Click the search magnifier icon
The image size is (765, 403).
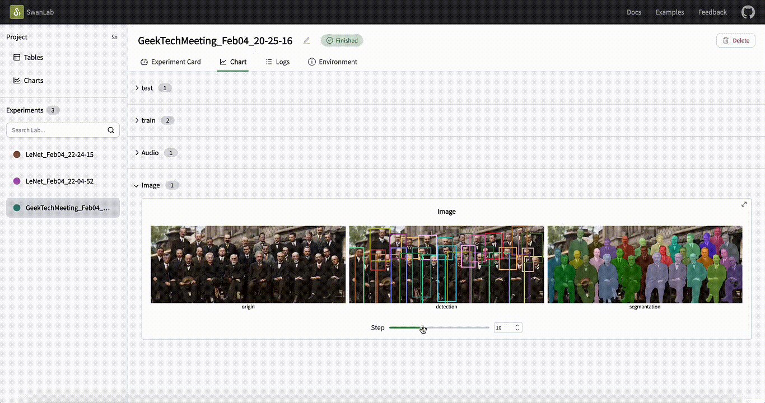pos(111,130)
